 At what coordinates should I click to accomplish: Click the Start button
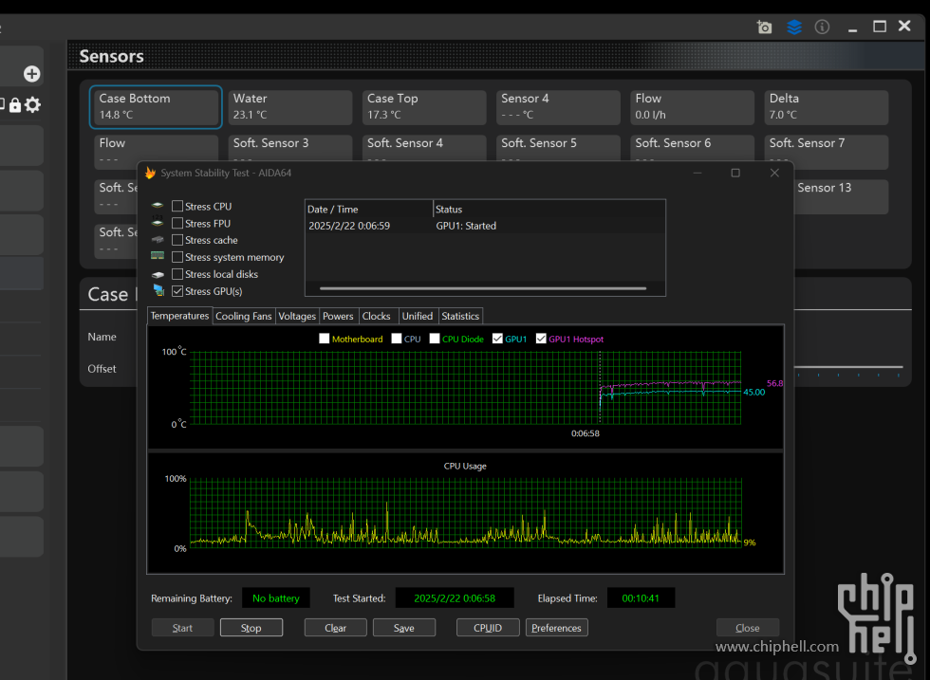point(182,628)
